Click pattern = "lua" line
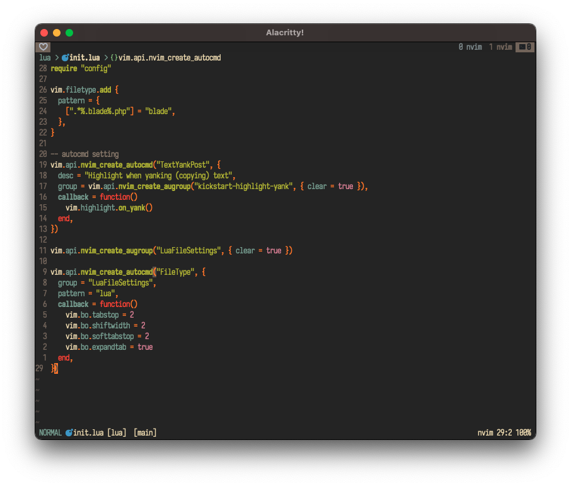 (x=88, y=293)
